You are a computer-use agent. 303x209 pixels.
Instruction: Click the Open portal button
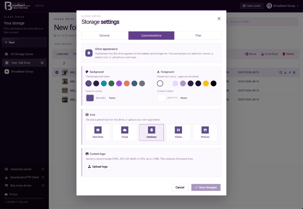pyautogui.click(x=252, y=6)
